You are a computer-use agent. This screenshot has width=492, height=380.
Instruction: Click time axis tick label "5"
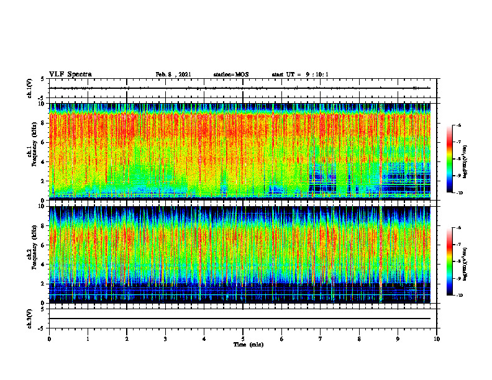coord(243,339)
